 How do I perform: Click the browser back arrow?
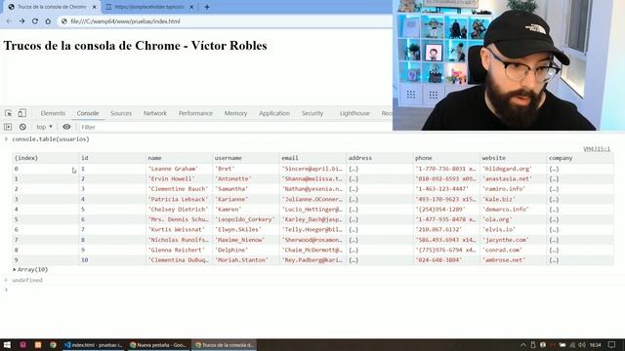click(9, 21)
